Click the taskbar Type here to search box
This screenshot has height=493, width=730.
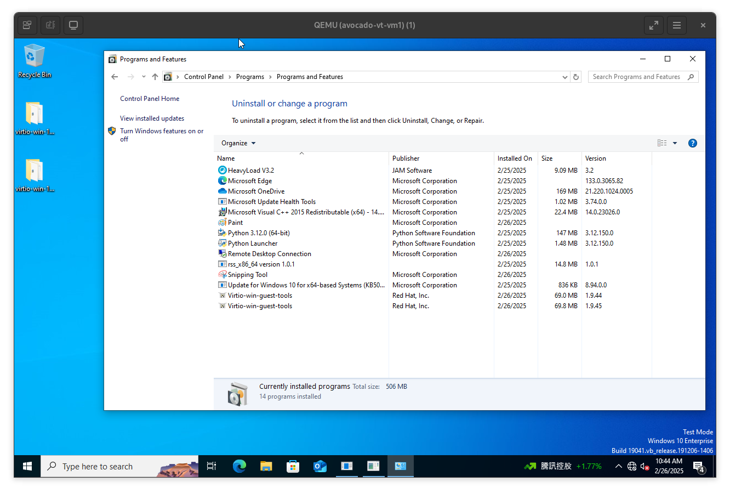pyautogui.click(x=119, y=466)
